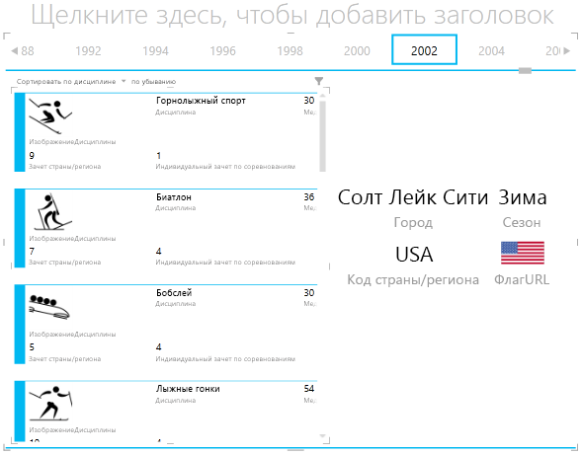Click the 'Город' field label
The height and width of the screenshot is (455, 582).
(413, 222)
